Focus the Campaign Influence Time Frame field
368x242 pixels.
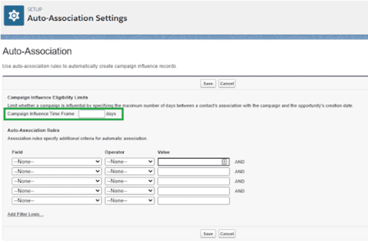92,114
